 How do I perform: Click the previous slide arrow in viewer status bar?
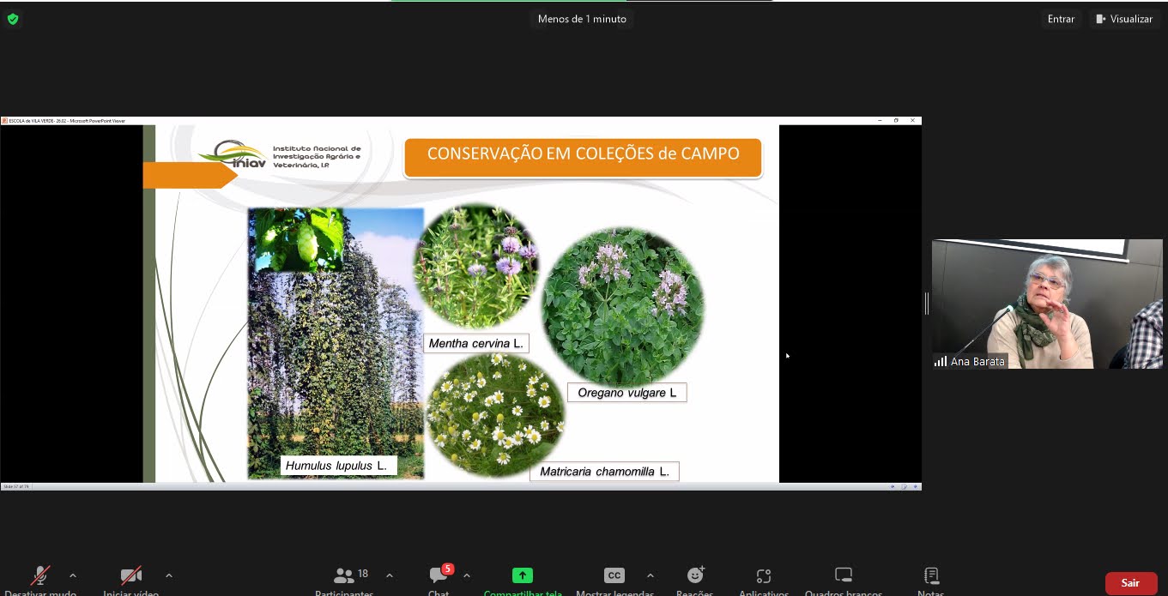893,486
